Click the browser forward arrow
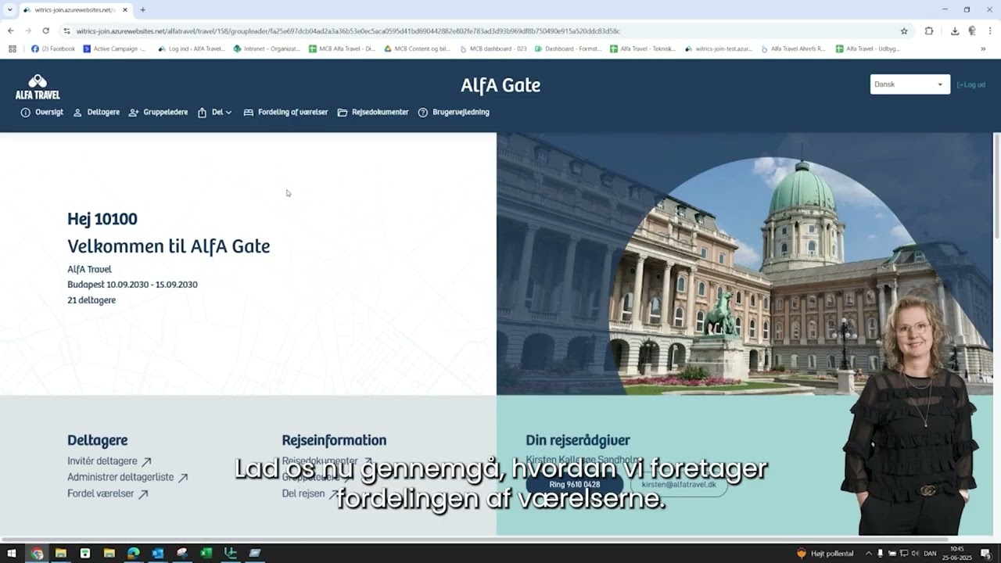The image size is (1001, 563). (28, 31)
